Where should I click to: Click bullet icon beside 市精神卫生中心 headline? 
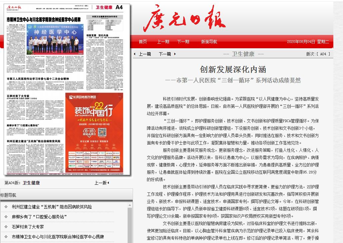tap(6, 237)
